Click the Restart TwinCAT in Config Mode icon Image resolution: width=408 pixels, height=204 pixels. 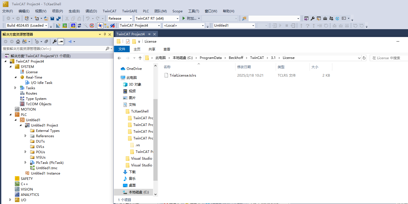tap(73, 26)
